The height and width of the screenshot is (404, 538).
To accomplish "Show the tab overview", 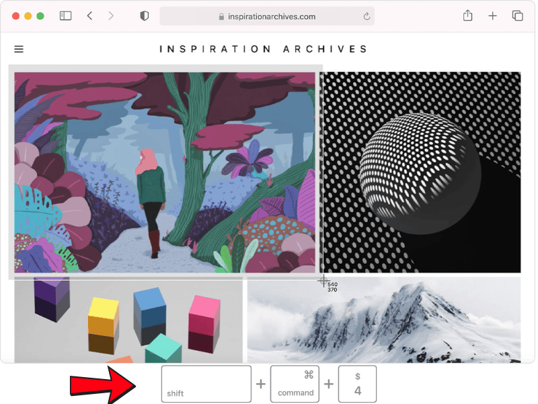I will 517,15.
